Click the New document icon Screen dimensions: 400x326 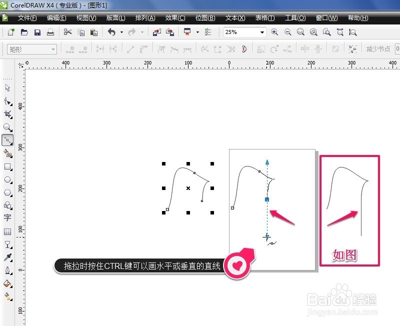(x=11, y=32)
